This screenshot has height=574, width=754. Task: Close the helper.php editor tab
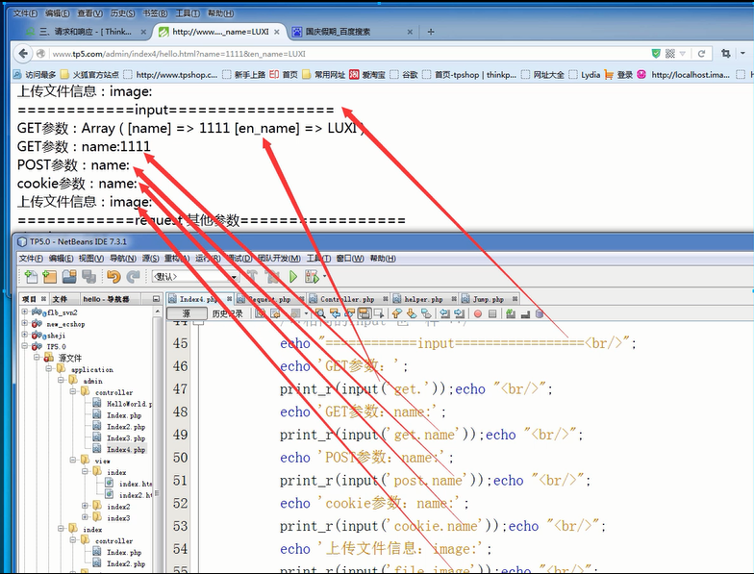(454, 299)
